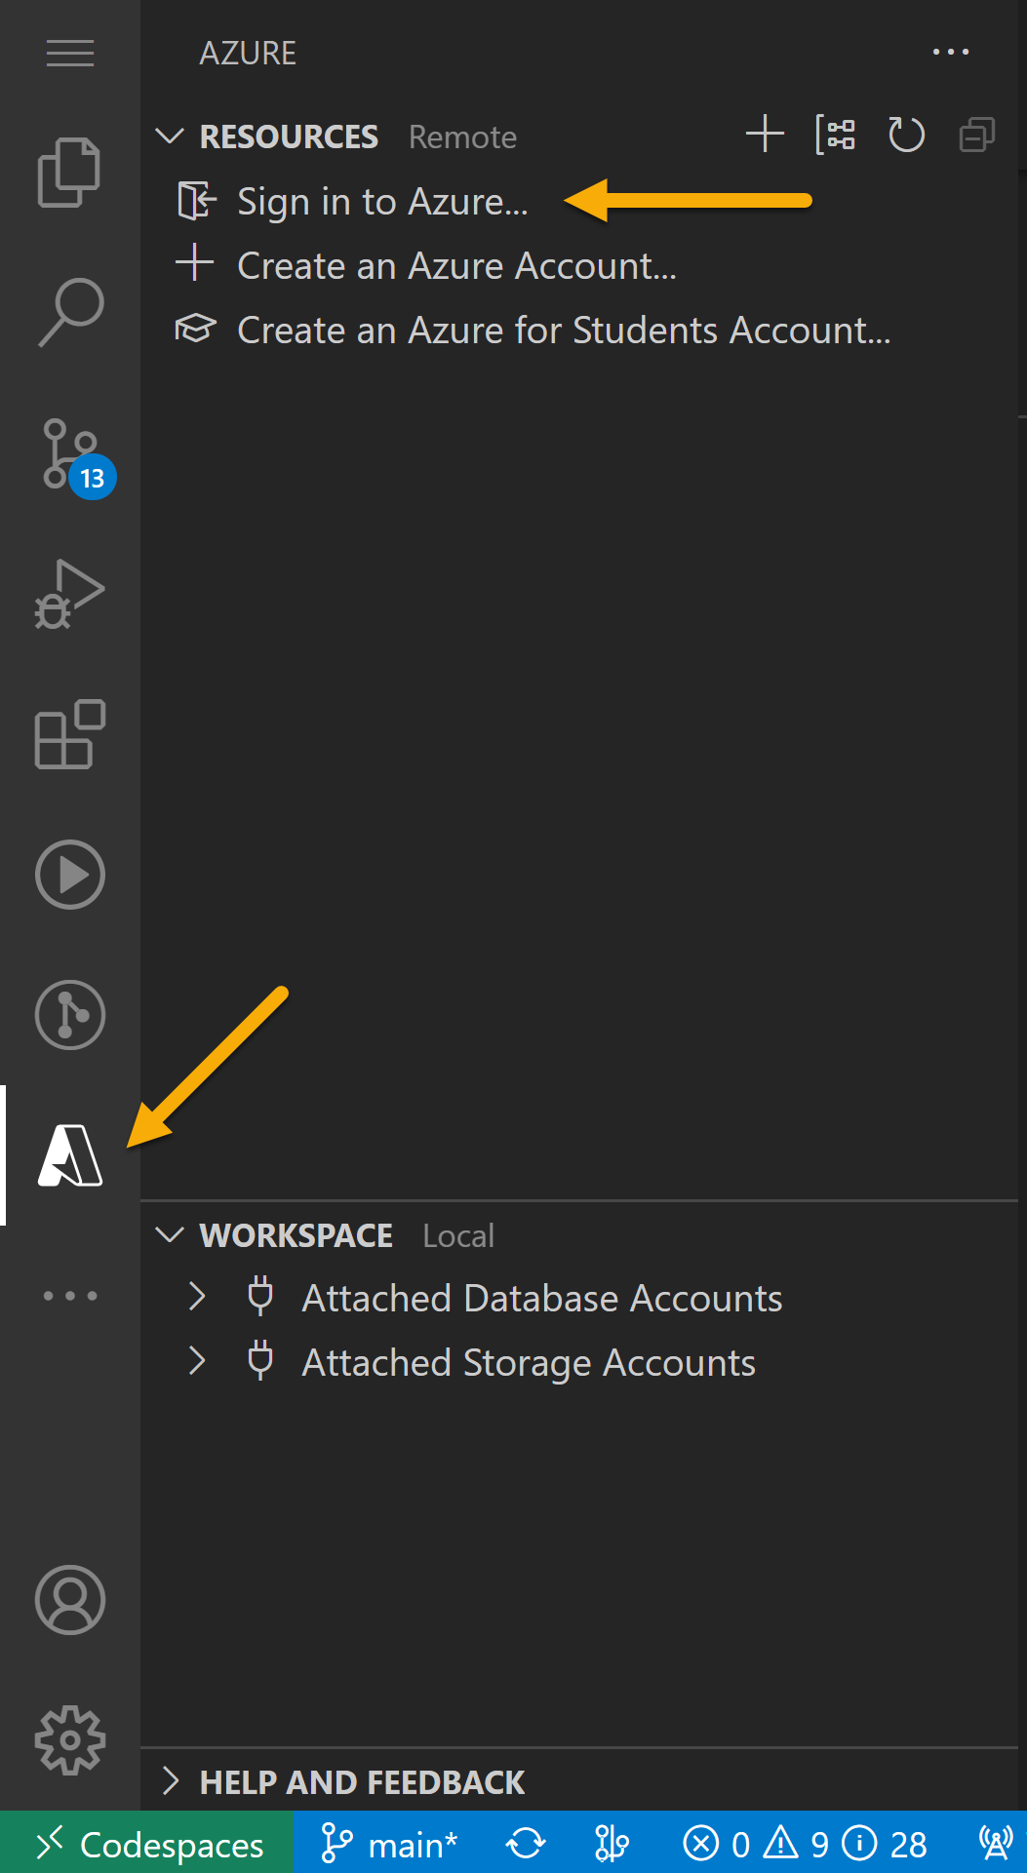Click the plug icon of Attached Storage Accounts
Screen dimensions: 1027x1873
pyautogui.click(x=260, y=1361)
